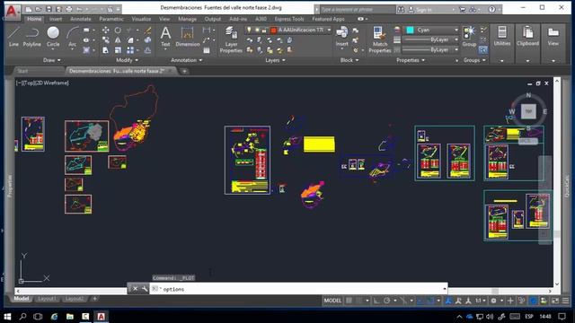Select the Mirror tool in Modify
The height and width of the screenshot is (323, 575).
pyautogui.click(x=118, y=40)
